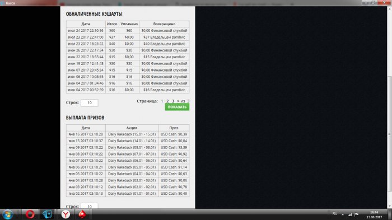The height and width of the screenshot is (220, 392).
Task: Click ВЫПЛАТА ПРИЗОВ heading
Action: coord(85,118)
